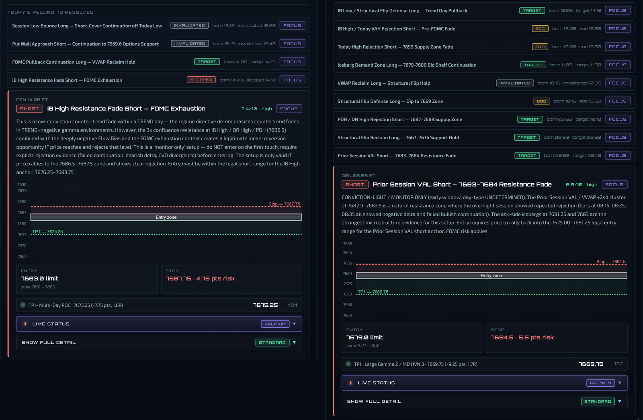Viewport: 643px width, 420px height.
Task: Click TARGET badge on FOMC Pullback row
Action: 207,61
